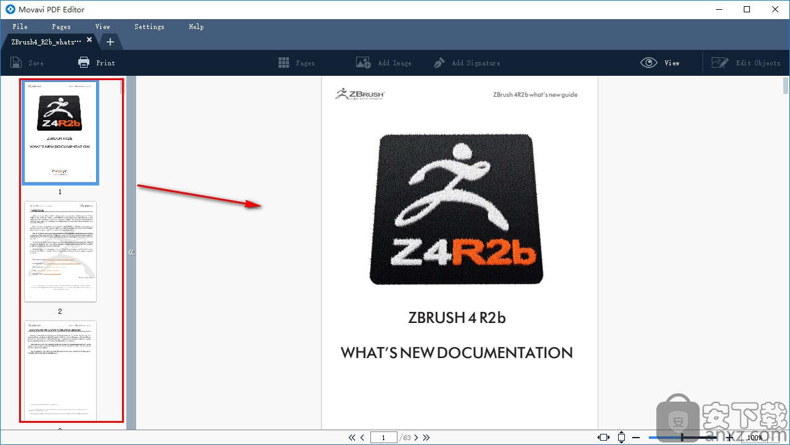Open the Help menu
The height and width of the screenshot is (445, 790).
click(196, 27)
